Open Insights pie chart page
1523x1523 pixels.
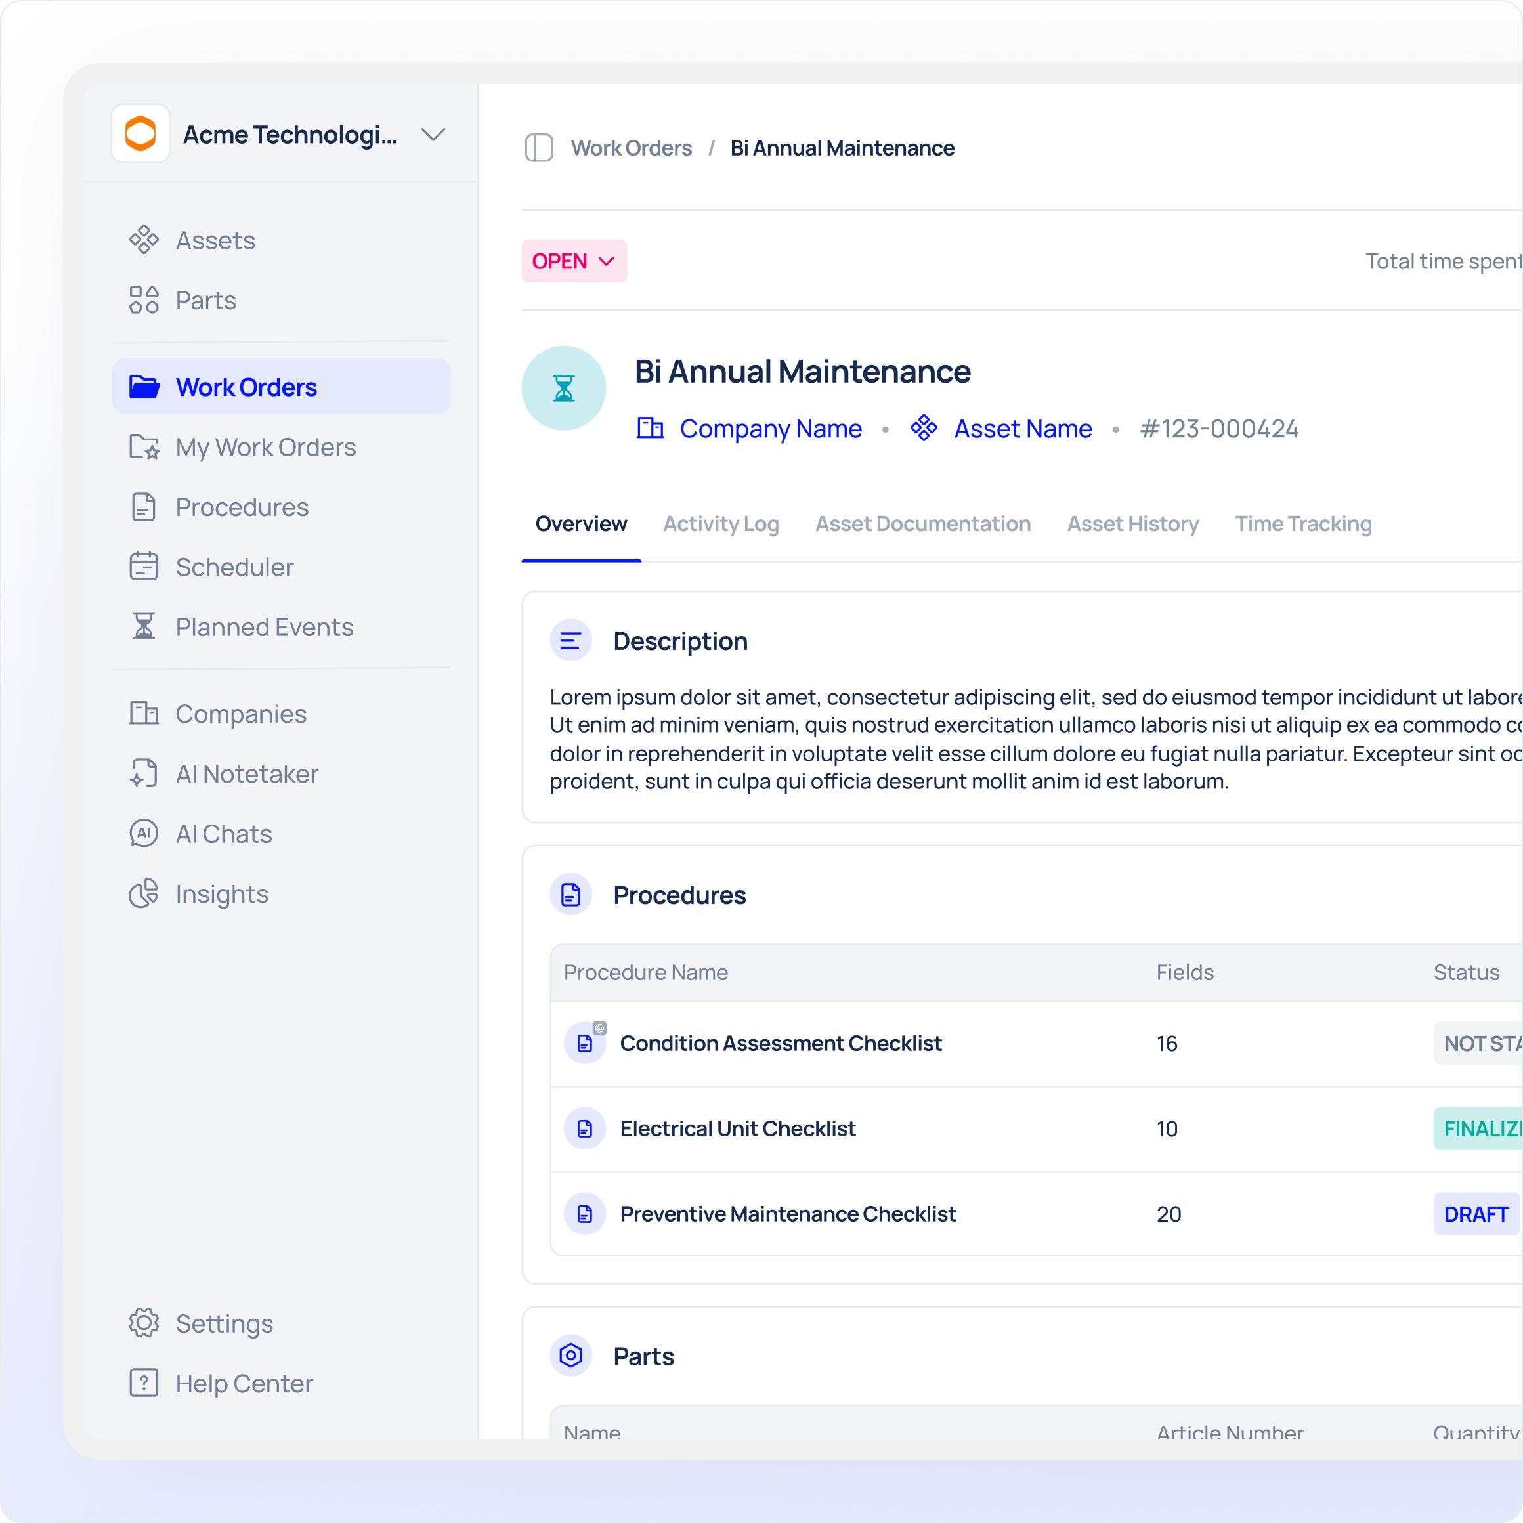click(221, 894)
